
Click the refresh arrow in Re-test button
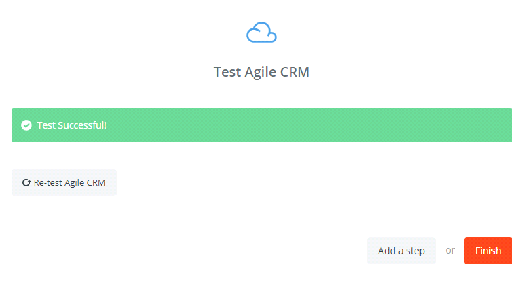tap(26, 183)
